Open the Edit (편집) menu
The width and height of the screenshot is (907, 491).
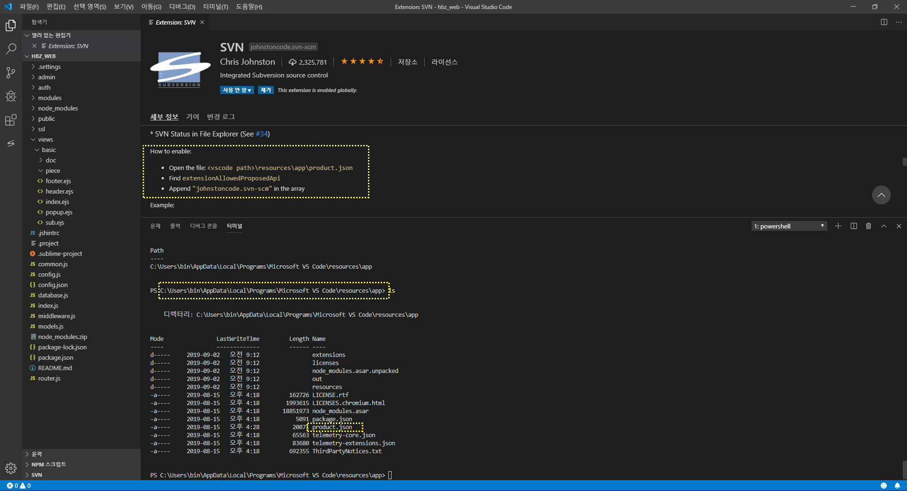click(x=56, y=7)
